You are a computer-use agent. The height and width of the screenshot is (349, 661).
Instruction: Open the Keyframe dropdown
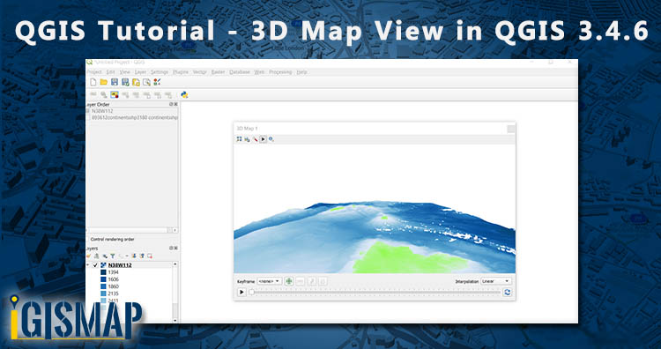270,281
